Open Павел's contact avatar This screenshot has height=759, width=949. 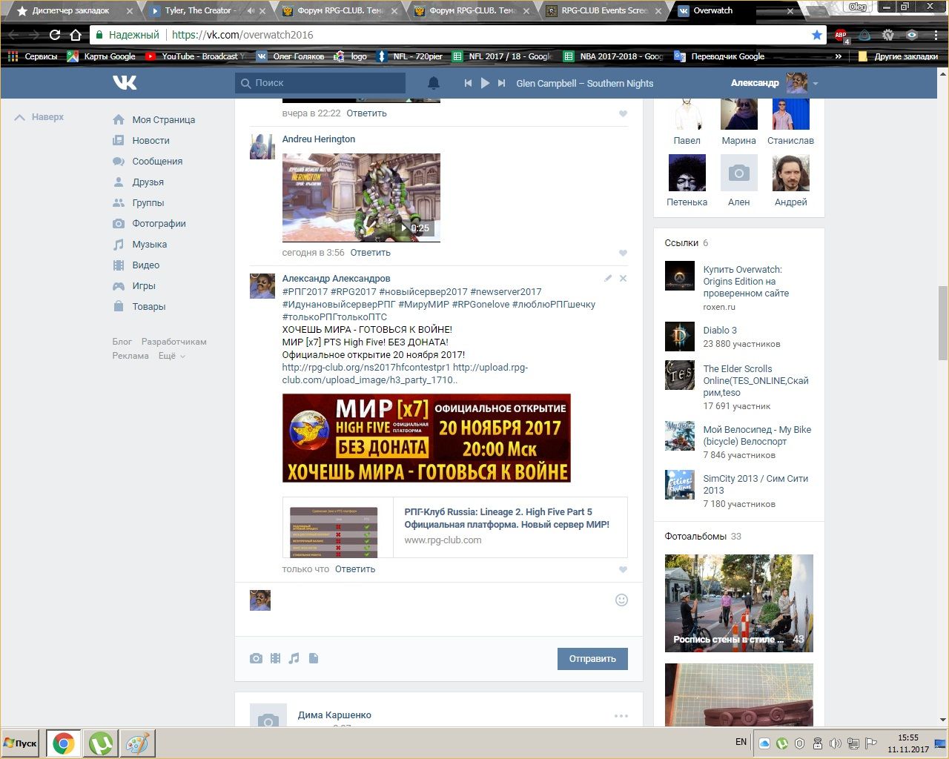687,113
